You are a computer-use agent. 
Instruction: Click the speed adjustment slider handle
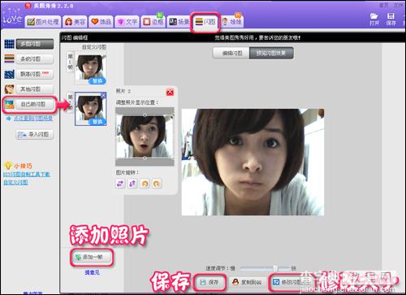click(275, 268)
